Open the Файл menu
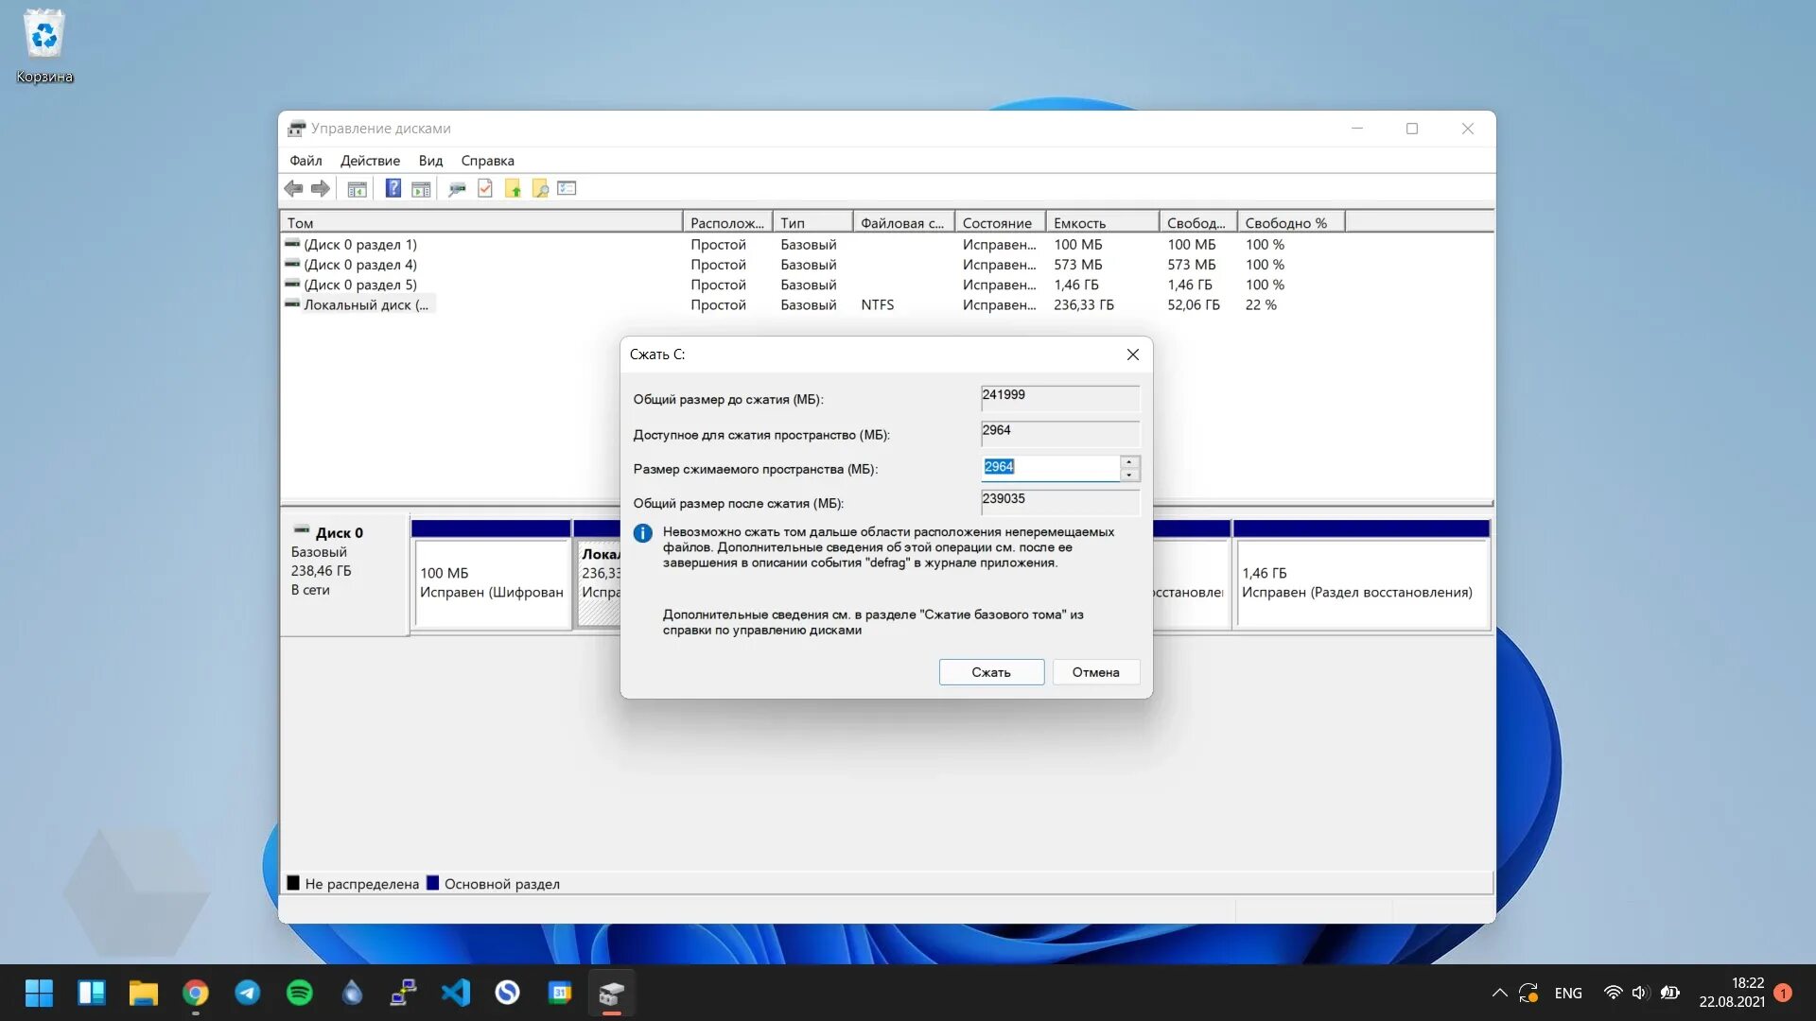Image resolution: width=1816 pixels, height=1021 pixels. coord(306,161)
